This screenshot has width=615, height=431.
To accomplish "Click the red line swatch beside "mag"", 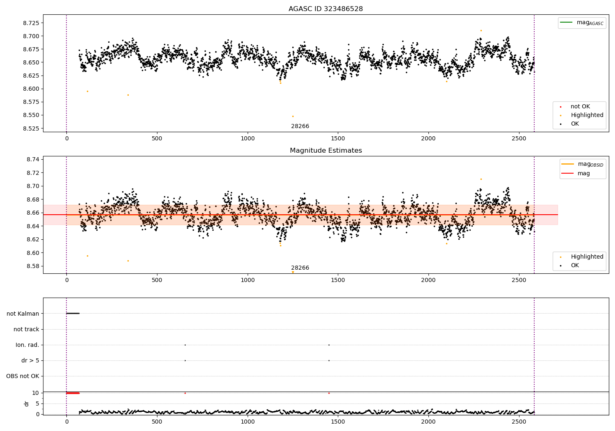I will pos(567,173).
